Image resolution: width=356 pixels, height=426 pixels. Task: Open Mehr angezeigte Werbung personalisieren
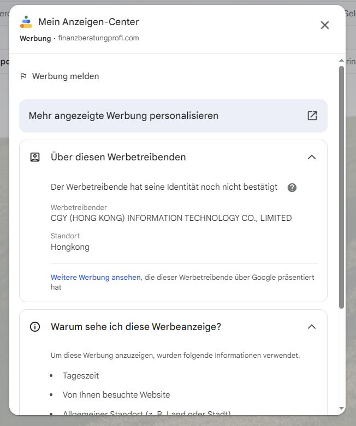click(x=173, y=116)
